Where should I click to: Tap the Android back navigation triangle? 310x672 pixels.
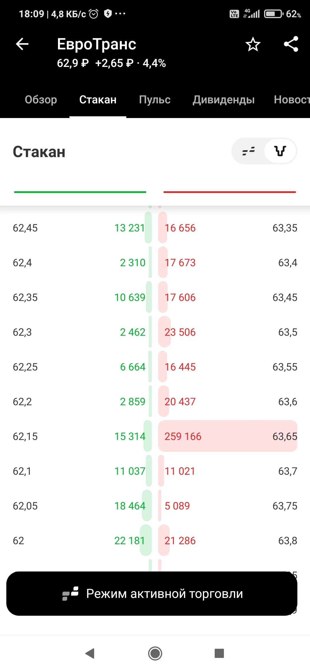(x=90, y=653)
